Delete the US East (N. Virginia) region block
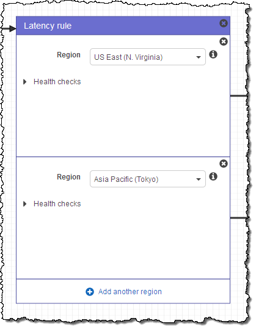Image resolution: width=256 pixels, height=329 pixels. click(224, 42)
